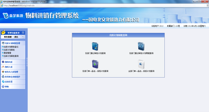
Task: Collapse 管理功能菜单 with the down chevron
Action: click(x=23, y=33)
